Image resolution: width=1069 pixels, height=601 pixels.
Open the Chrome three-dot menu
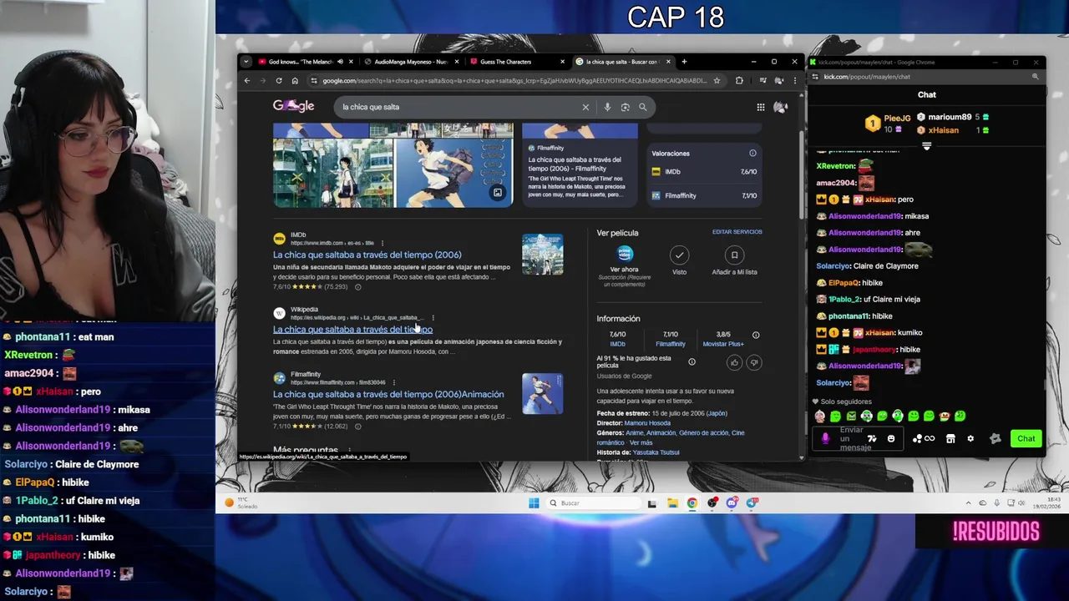(x=795, y=81)
